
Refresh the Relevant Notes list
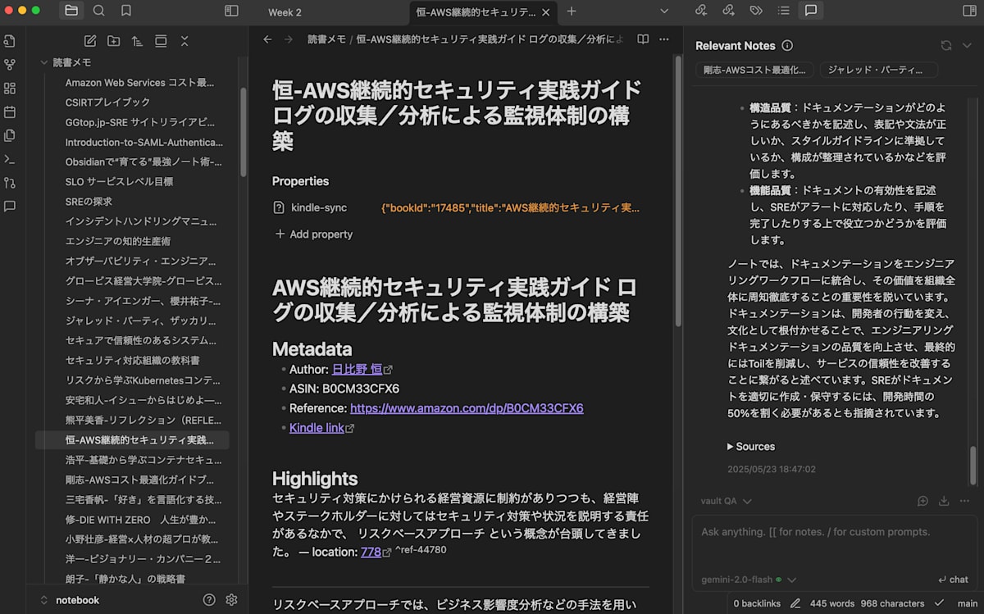(946, 46)
